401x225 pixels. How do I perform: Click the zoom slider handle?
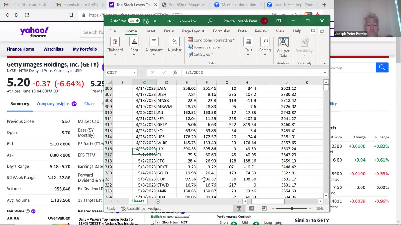click(x=291, y=208)
